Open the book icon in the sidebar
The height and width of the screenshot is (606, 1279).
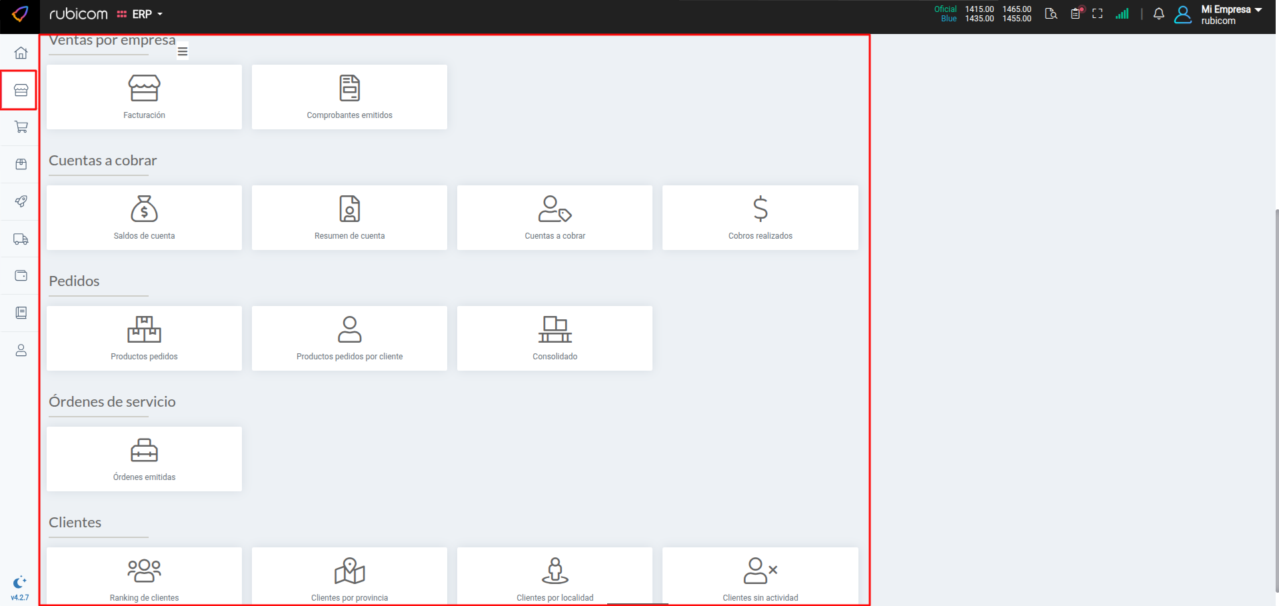click(x=21, y=313)
